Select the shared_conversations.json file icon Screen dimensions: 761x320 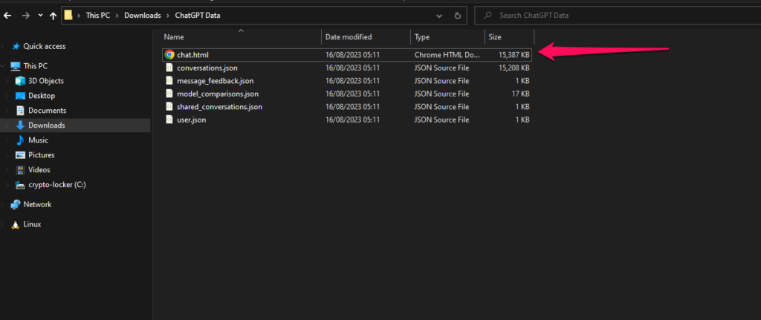[x=169, y=107]
